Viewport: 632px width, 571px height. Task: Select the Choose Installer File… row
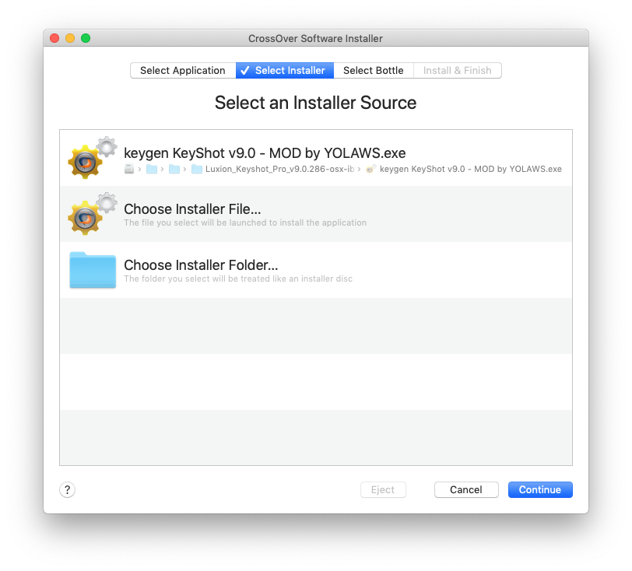click(x=192, y=209)
